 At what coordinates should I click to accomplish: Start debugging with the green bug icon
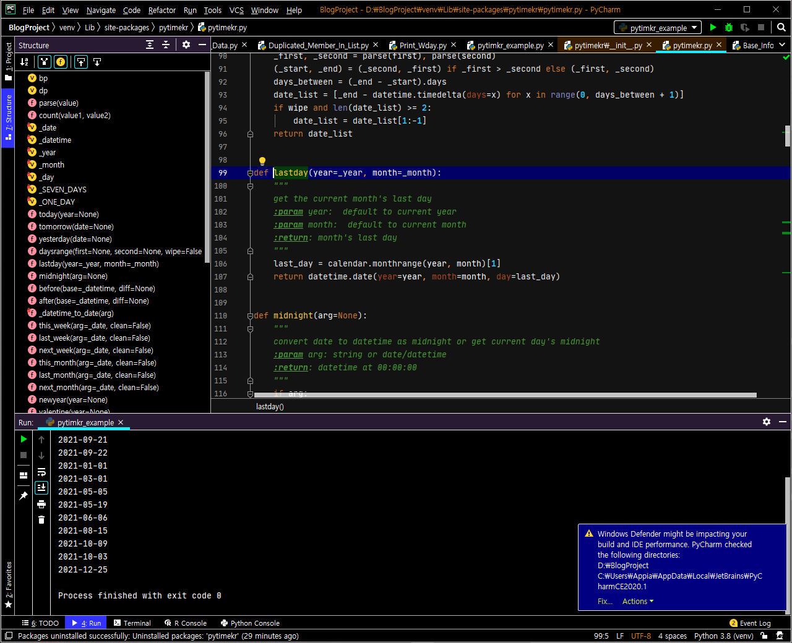tap(729, 27)
